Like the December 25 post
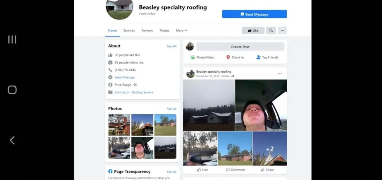 click(x=202, y=170)
